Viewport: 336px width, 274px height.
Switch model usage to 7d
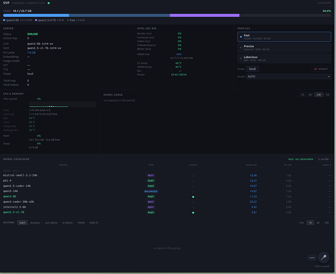[x=327, y=95]
